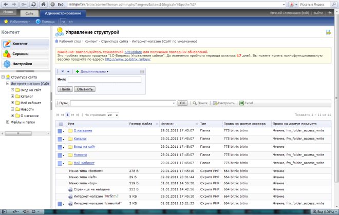Screen dimensions: 339x215
Task: Open О магазине folder link
Action: click(83, 130)
